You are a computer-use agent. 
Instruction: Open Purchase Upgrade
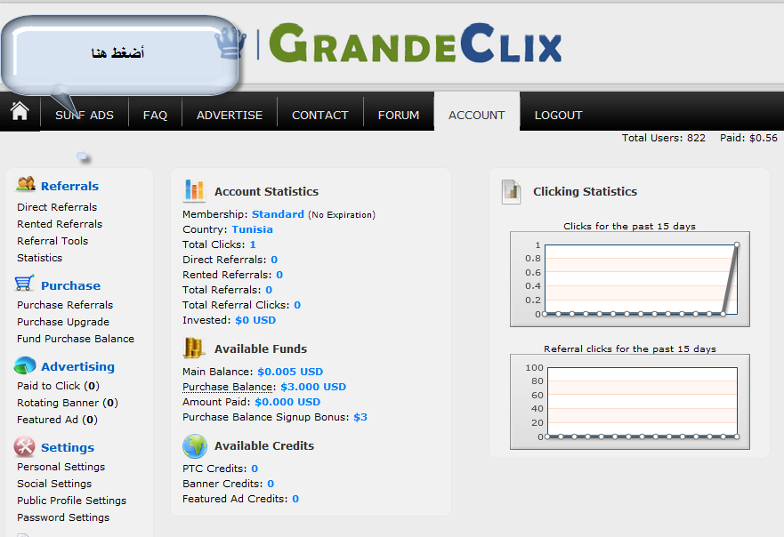pos(63,322)
